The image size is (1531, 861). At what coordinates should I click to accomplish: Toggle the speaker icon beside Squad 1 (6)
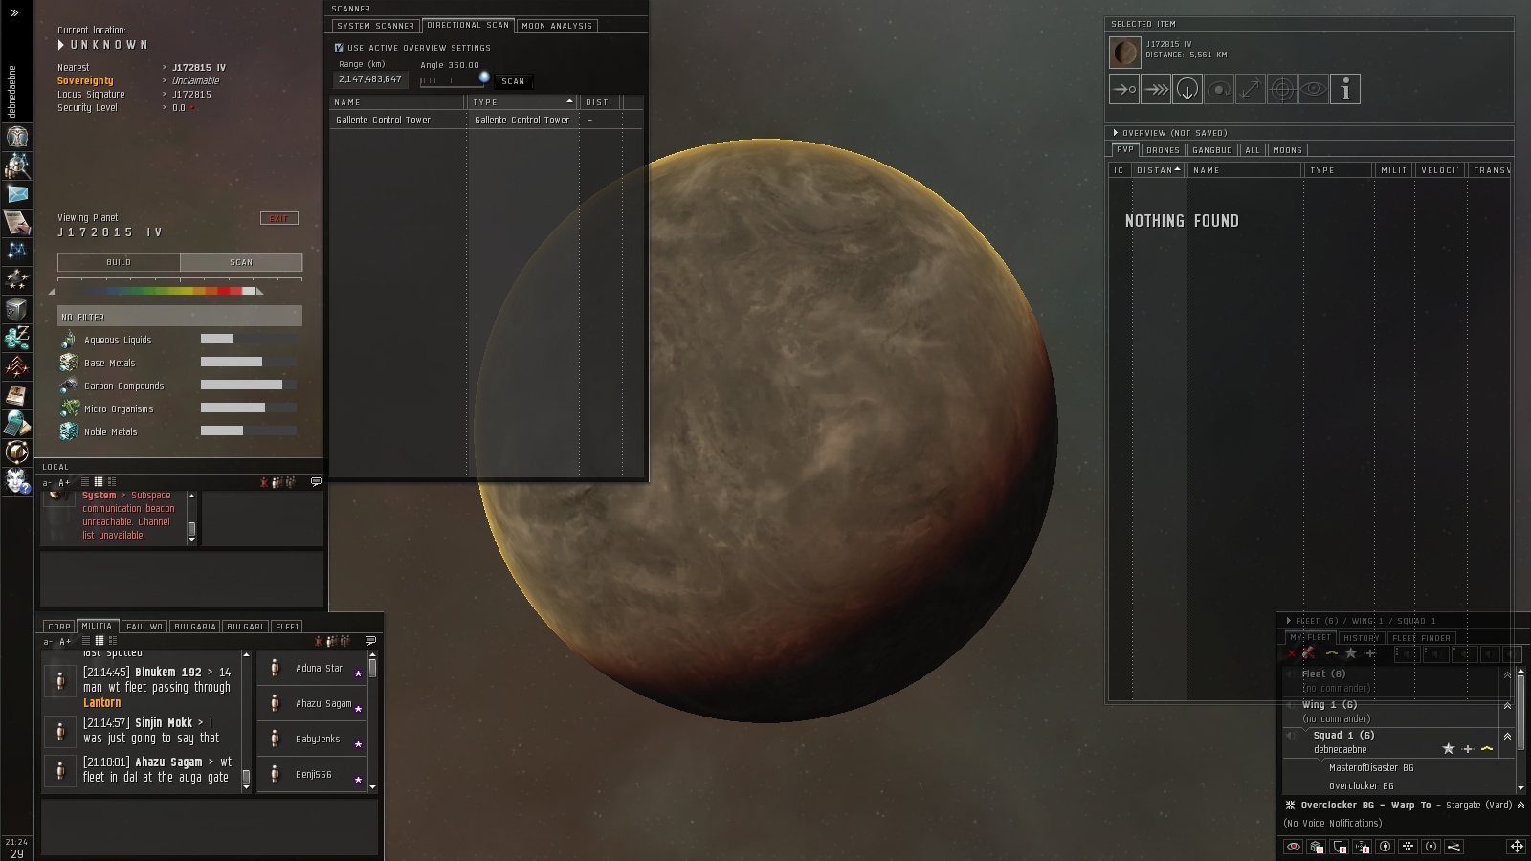(1290, 736)
